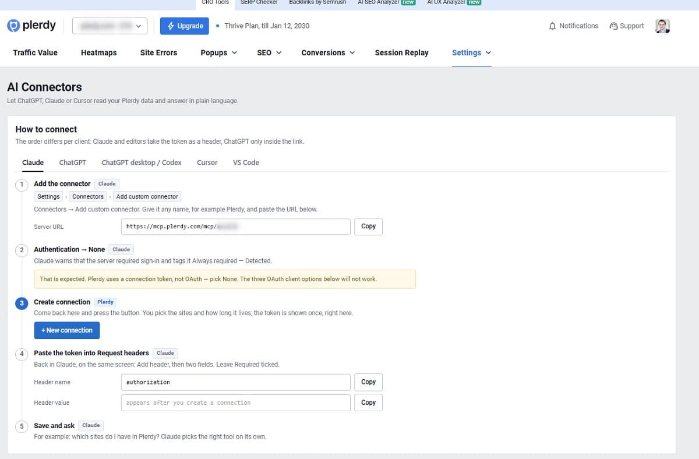Click Add custom connector chip

147,196
